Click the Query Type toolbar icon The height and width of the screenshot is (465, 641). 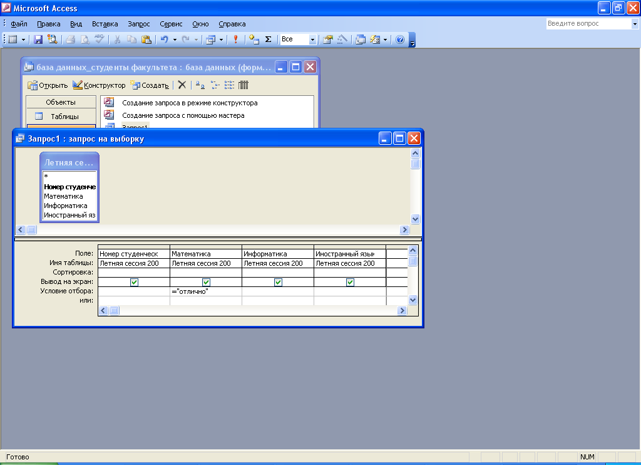(210, 39)
